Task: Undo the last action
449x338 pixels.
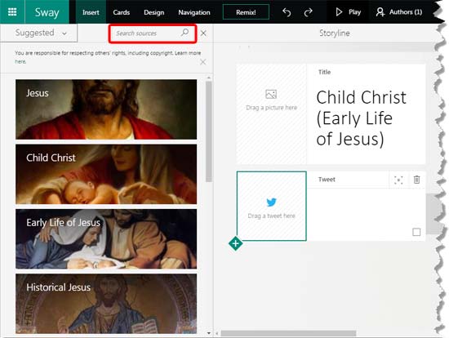Action: [287, 12]
